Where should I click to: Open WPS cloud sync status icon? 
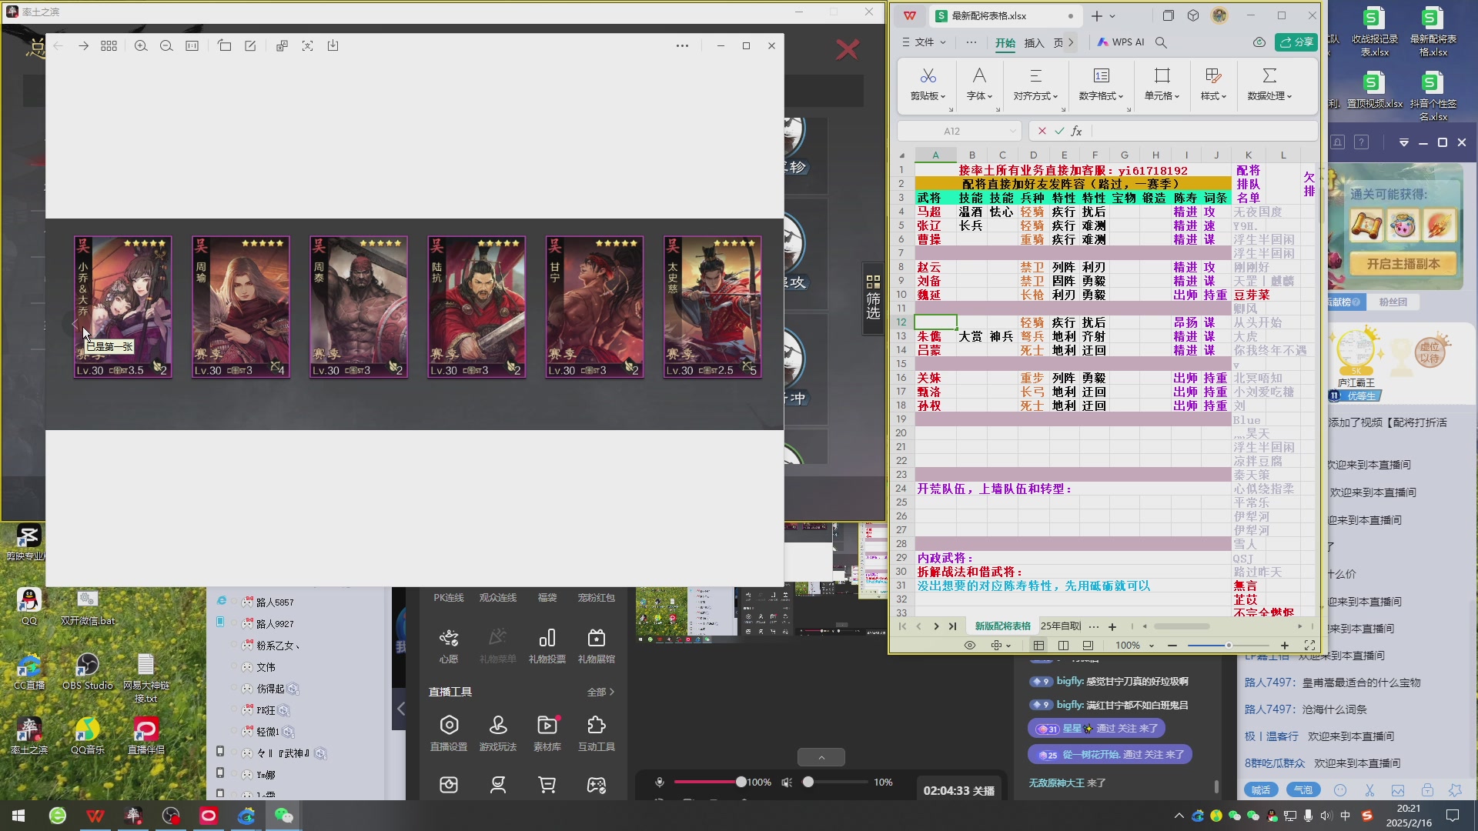[1259, 42]
